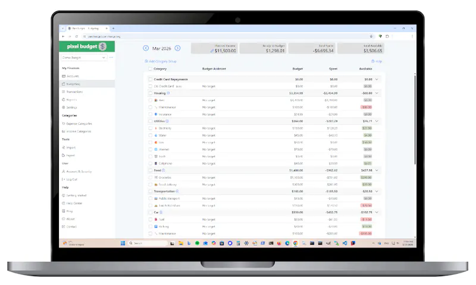Check the Rent row checkbox
Screen dimensions: 476x285
(150, 100)
